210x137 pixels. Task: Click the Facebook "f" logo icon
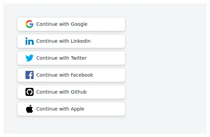click(30, 75)
